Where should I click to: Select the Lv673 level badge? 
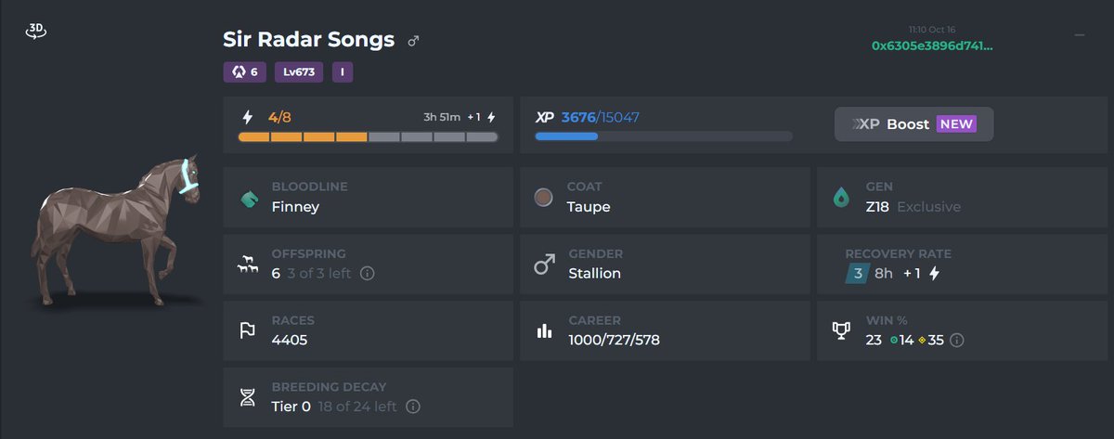299,71
